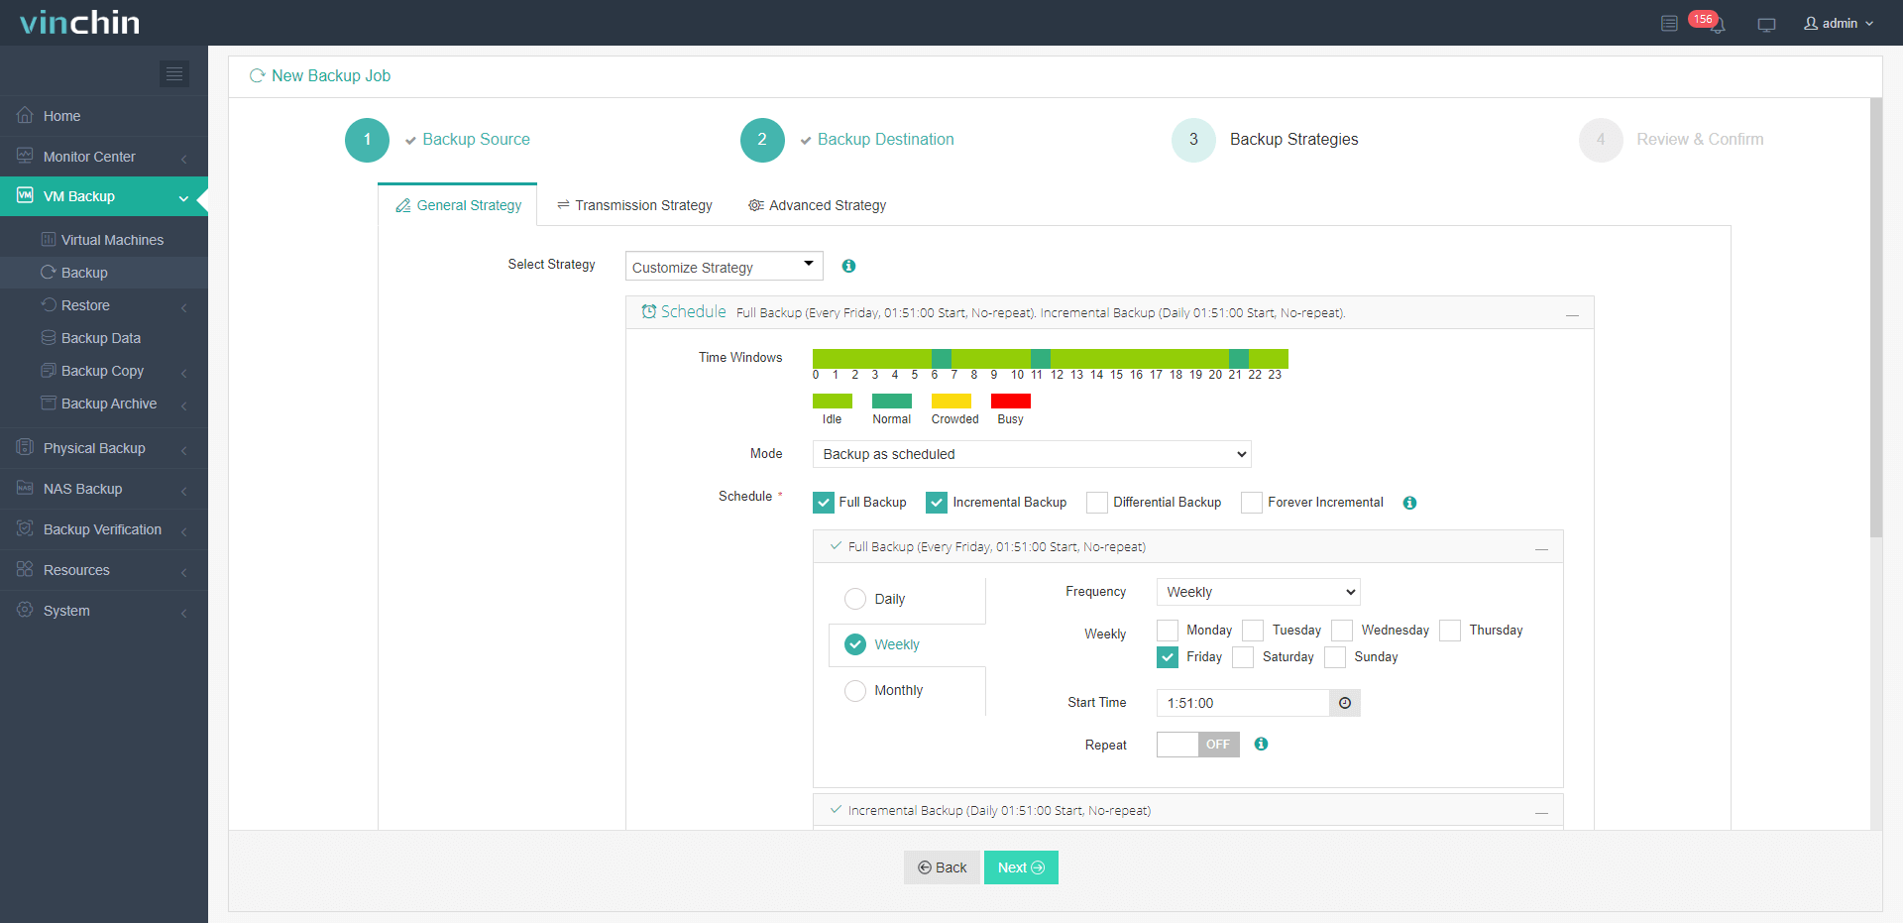Click the info icon next to Repeat

[1261, 745]
